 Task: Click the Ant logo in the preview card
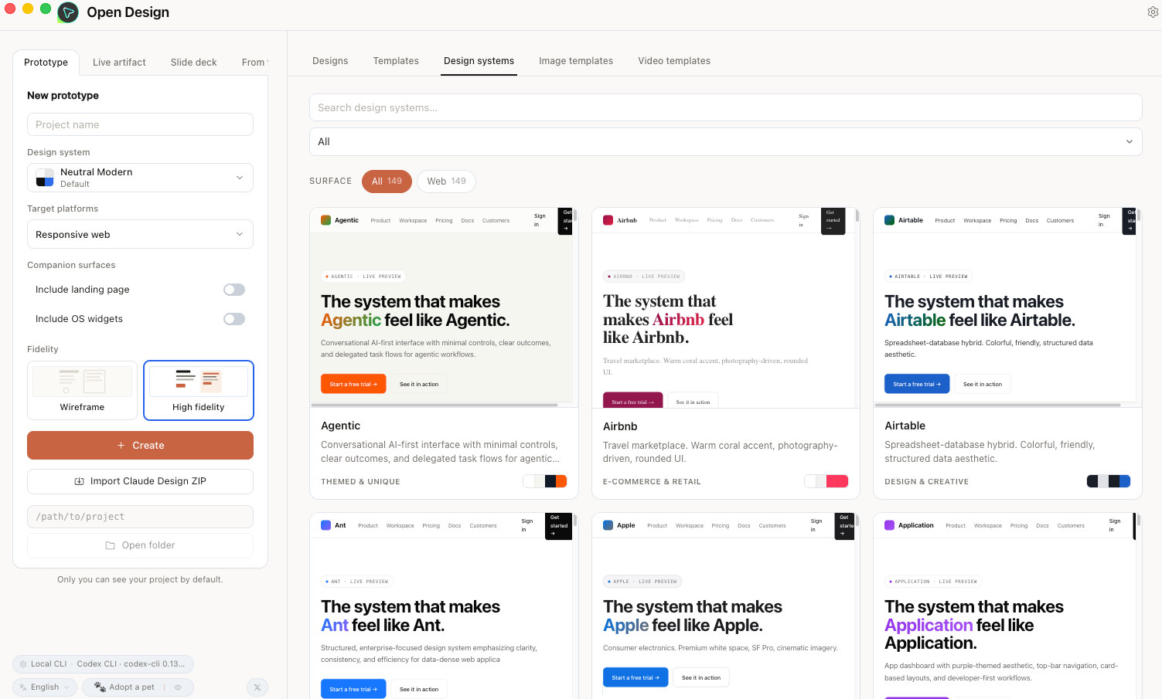[325, 525]
